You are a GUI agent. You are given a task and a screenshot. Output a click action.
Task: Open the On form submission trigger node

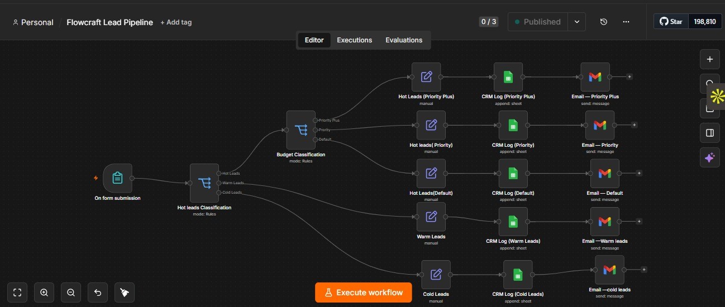[x=117, y=178]
